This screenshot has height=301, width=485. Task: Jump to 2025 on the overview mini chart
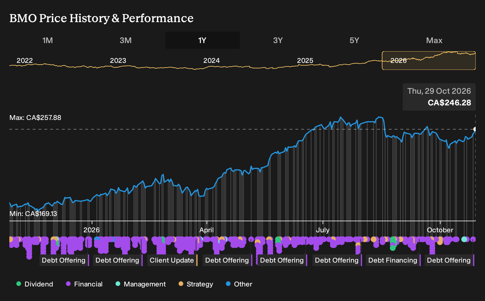(x=305, y=61)
